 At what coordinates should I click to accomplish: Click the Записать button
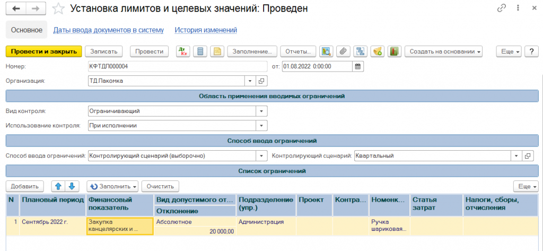coord(104,51)
